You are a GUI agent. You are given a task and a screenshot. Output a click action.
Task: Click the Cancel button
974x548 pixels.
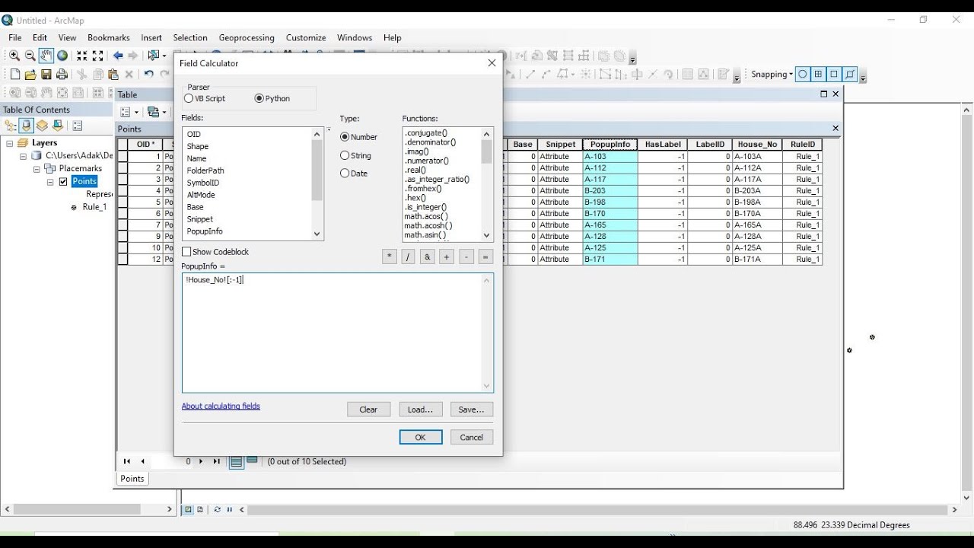coord(472,437)
